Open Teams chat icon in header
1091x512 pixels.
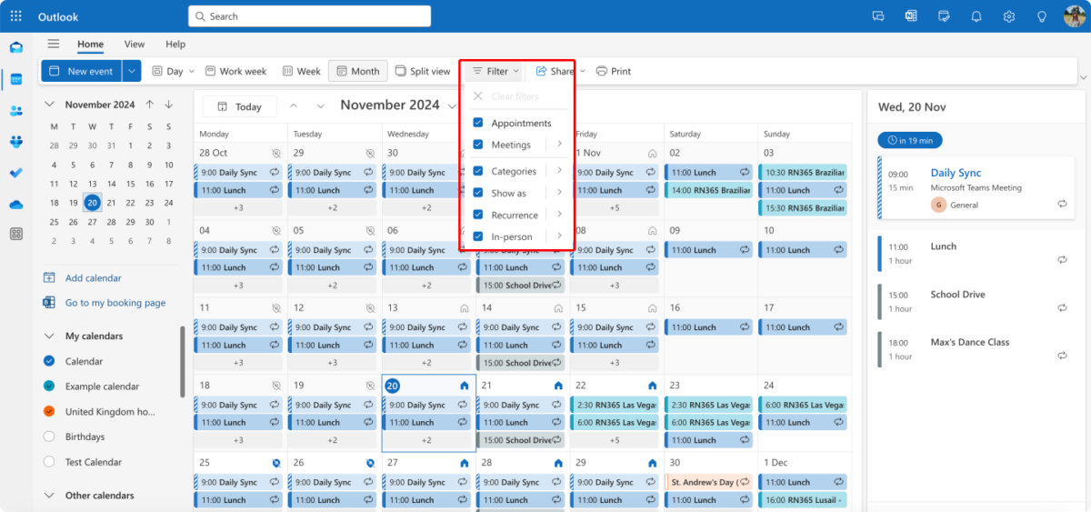point(878,16)
